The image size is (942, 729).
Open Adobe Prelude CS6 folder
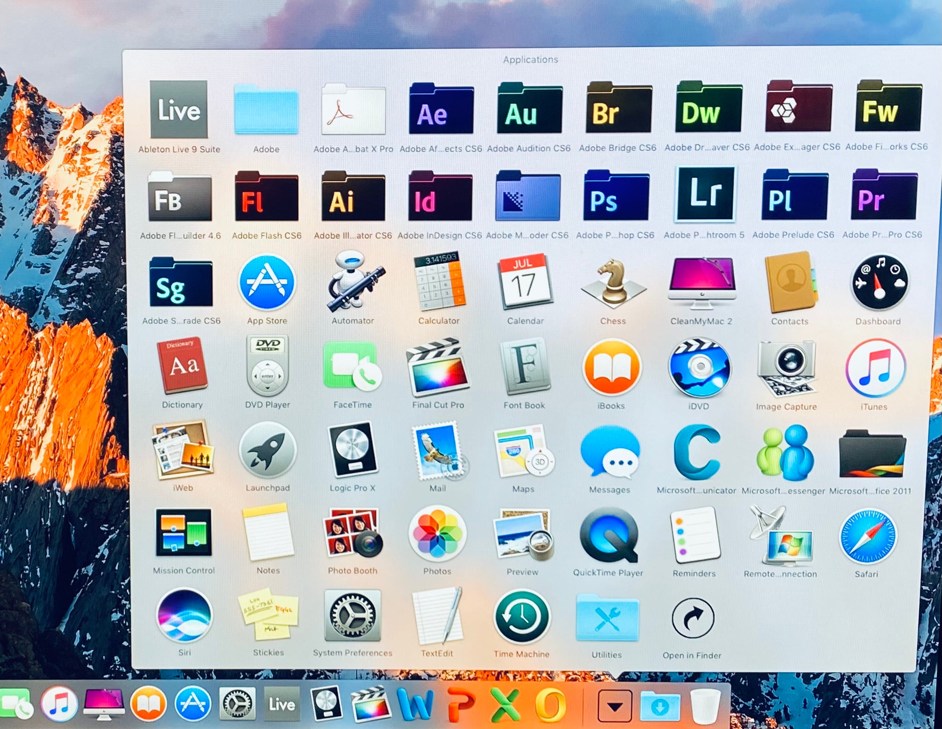click(x=794, y=195)
